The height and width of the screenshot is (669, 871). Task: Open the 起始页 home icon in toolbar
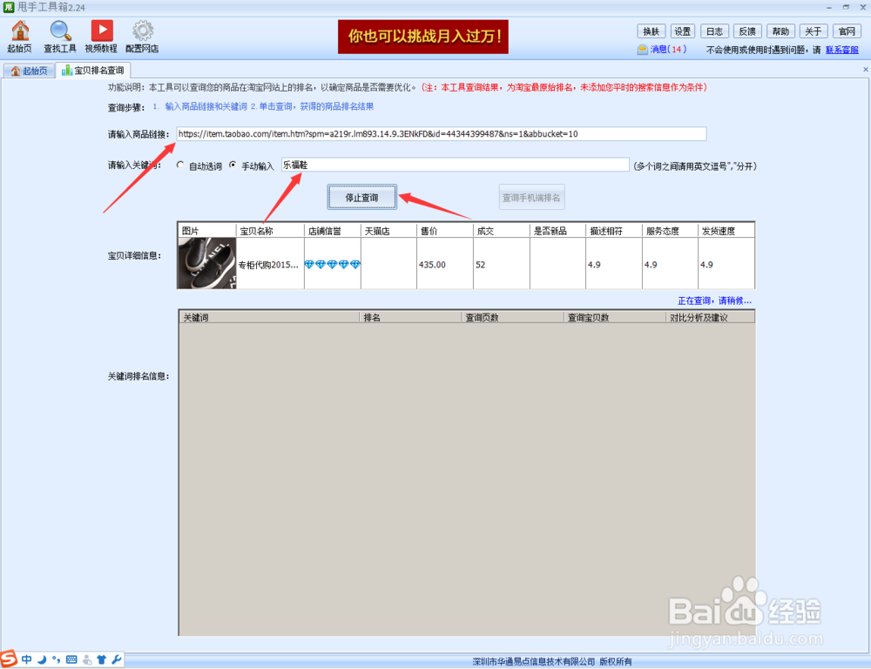coord(18,34)
